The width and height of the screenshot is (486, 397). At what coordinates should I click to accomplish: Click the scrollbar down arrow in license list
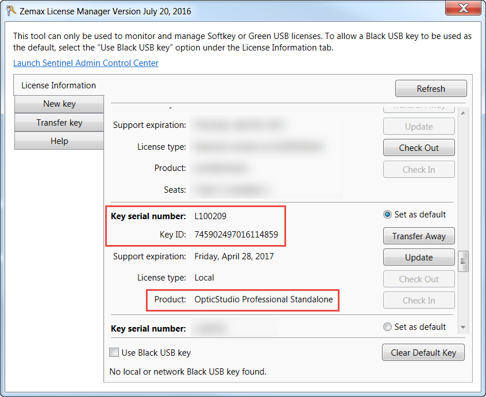[463, 328]
